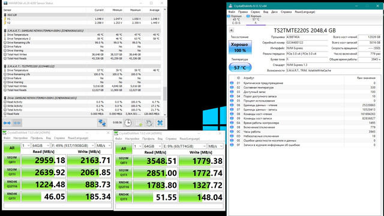Select Read Rate row in HWiNFO sensor list
384x216 pixels.
click(x=82, y=114)
